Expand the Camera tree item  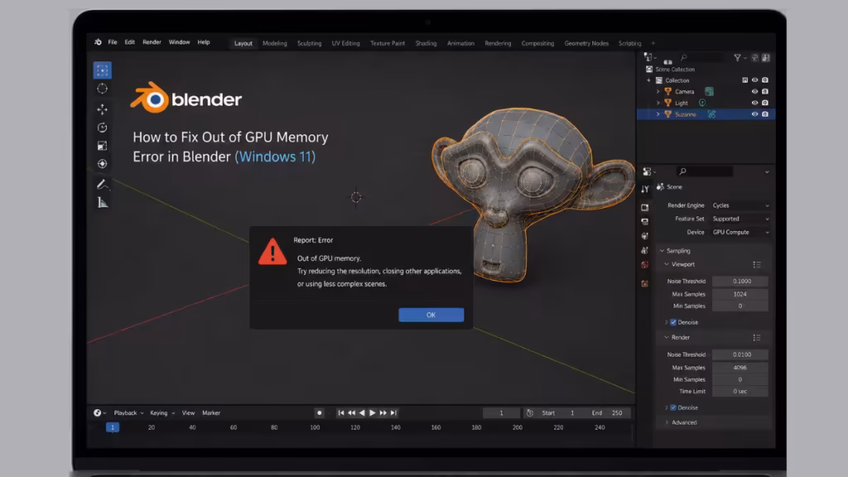(x=658, y=91)
